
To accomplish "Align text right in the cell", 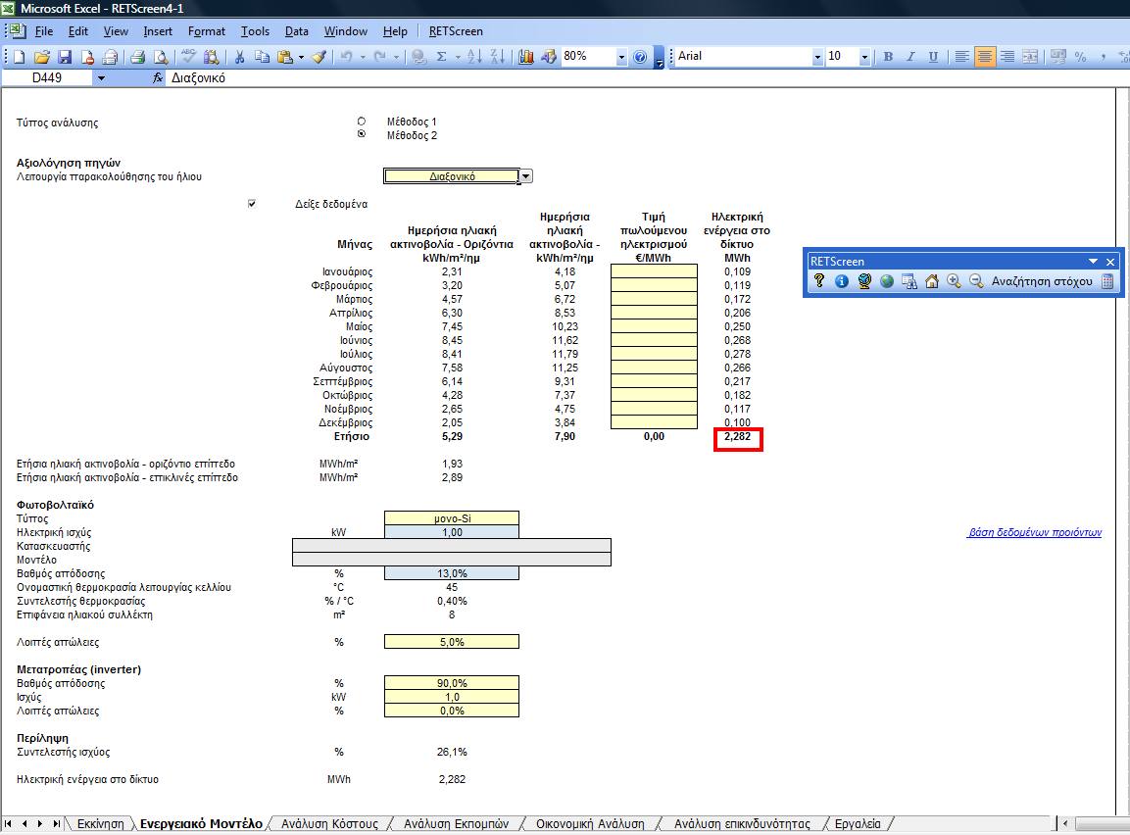I will tap(1007, 57).
